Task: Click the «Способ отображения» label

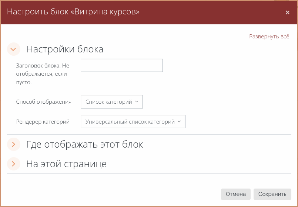Action: coord(44,102)
